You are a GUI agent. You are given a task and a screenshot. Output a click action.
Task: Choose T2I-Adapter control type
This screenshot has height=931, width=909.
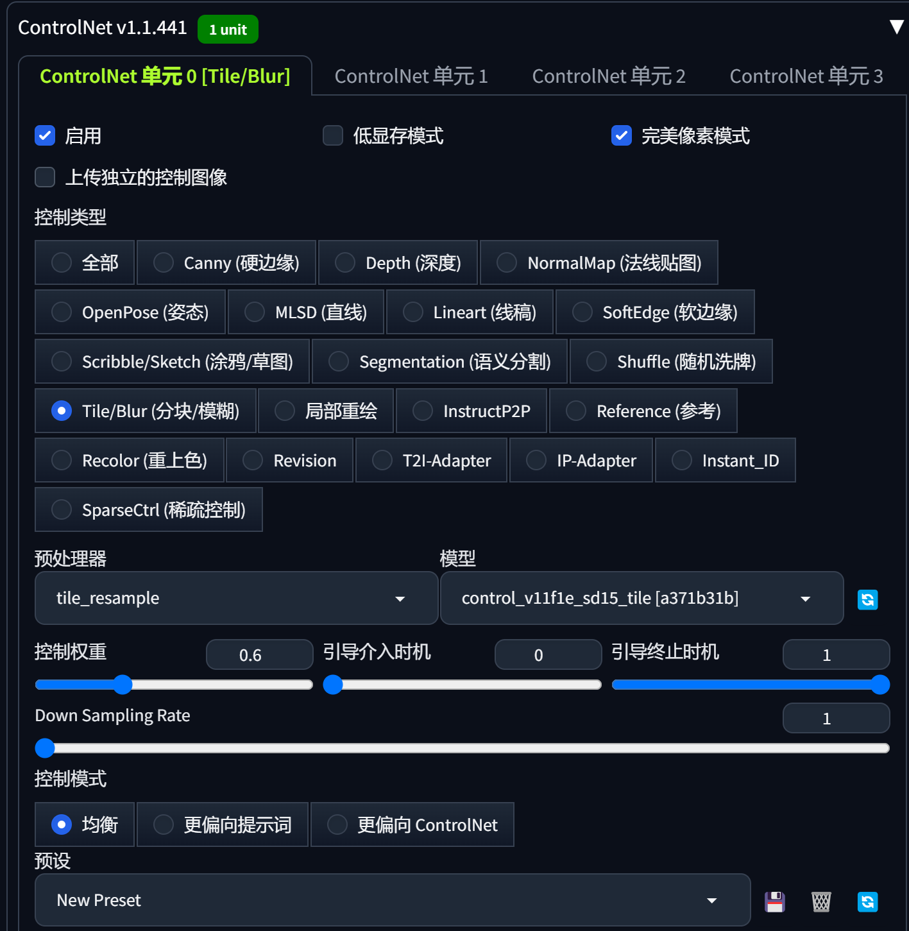point(432,460)
